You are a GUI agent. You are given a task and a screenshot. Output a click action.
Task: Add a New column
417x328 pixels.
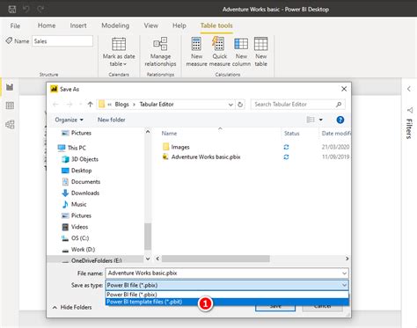click(x=241, y=52)
